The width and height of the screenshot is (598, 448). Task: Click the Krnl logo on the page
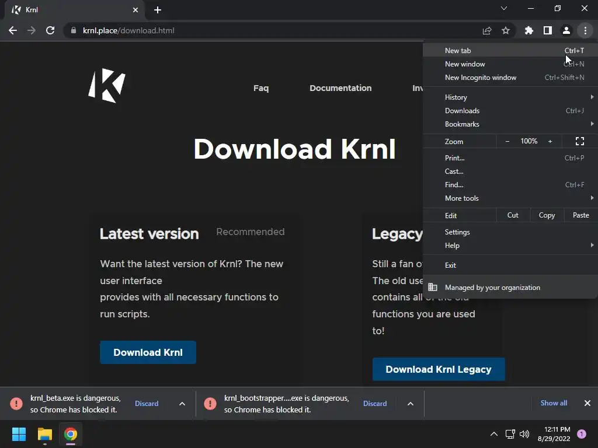107,86
